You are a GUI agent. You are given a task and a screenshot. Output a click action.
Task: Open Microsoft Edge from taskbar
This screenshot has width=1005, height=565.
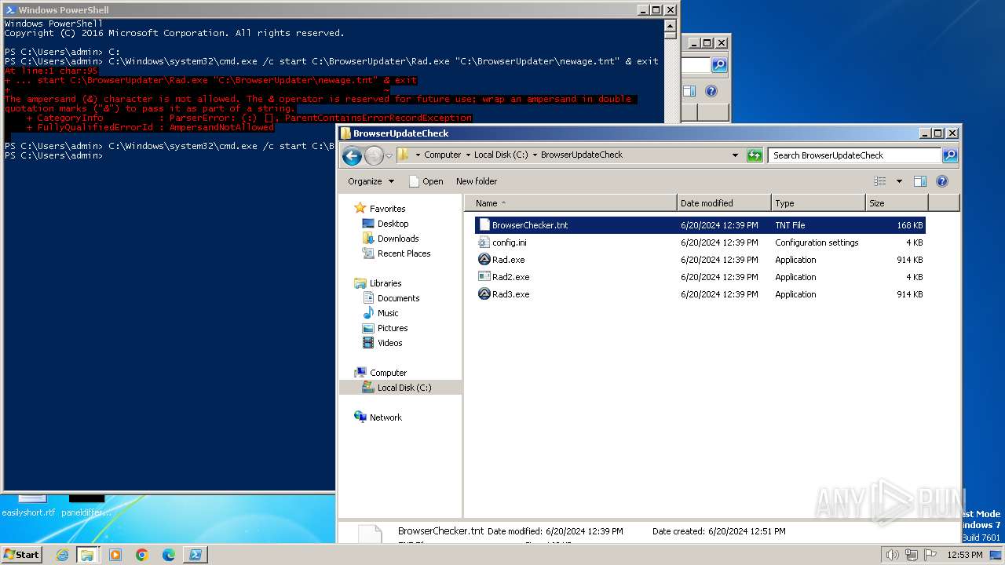click(169, 555)
